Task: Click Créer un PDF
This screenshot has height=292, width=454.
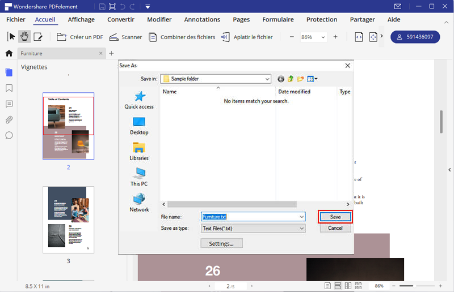Action: 80,37
